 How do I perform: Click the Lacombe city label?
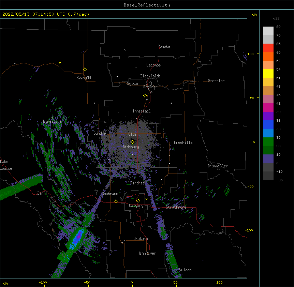click(153, 65)
